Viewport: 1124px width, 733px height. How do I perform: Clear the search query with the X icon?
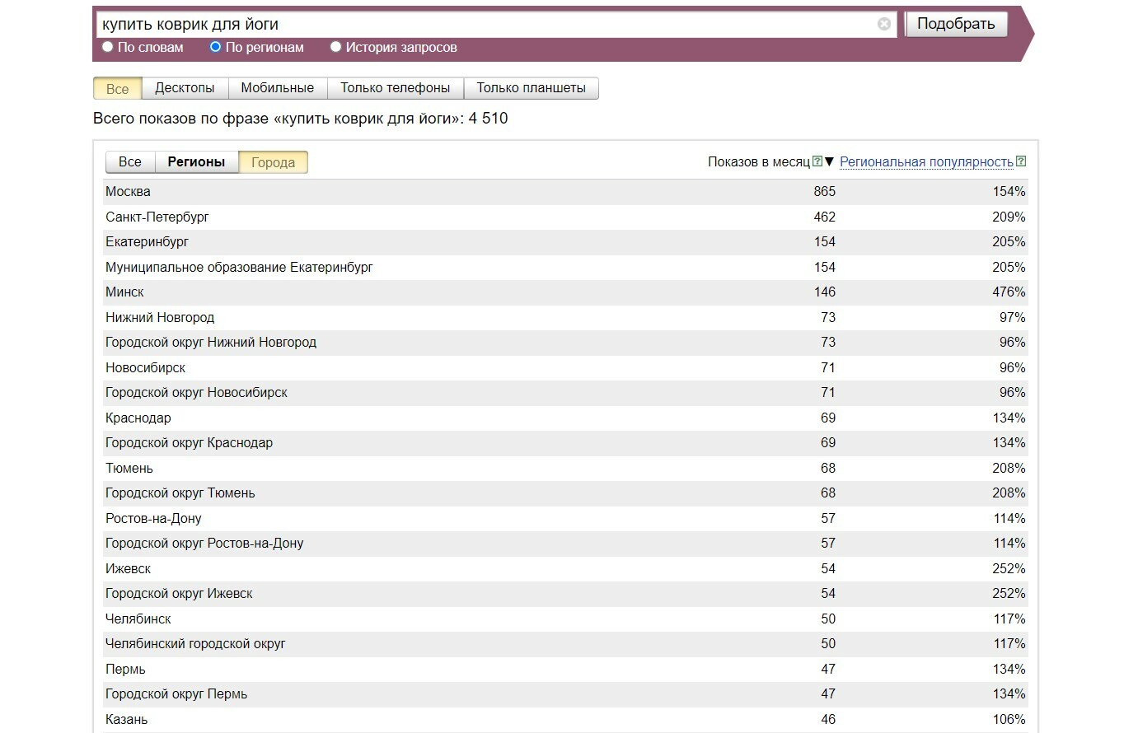pos(884,24)
